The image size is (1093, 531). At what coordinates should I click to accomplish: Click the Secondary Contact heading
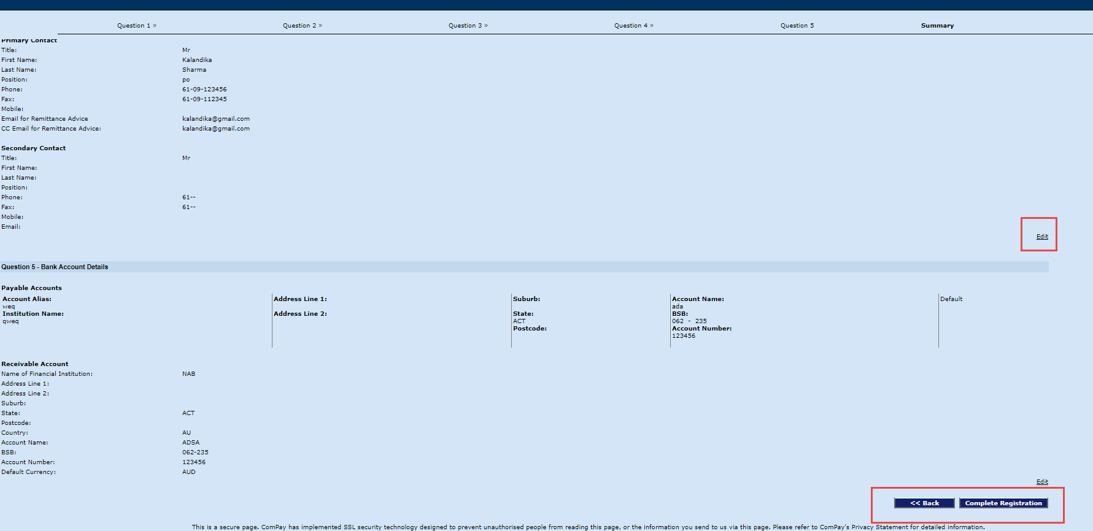pos(33,148)
